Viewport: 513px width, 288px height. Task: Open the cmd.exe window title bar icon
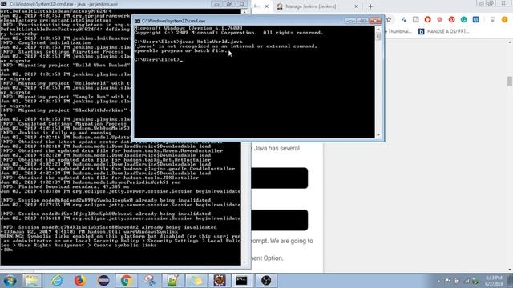pos(137,21)
